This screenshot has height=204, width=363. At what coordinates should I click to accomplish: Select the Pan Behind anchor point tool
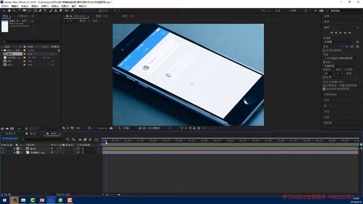29,11
